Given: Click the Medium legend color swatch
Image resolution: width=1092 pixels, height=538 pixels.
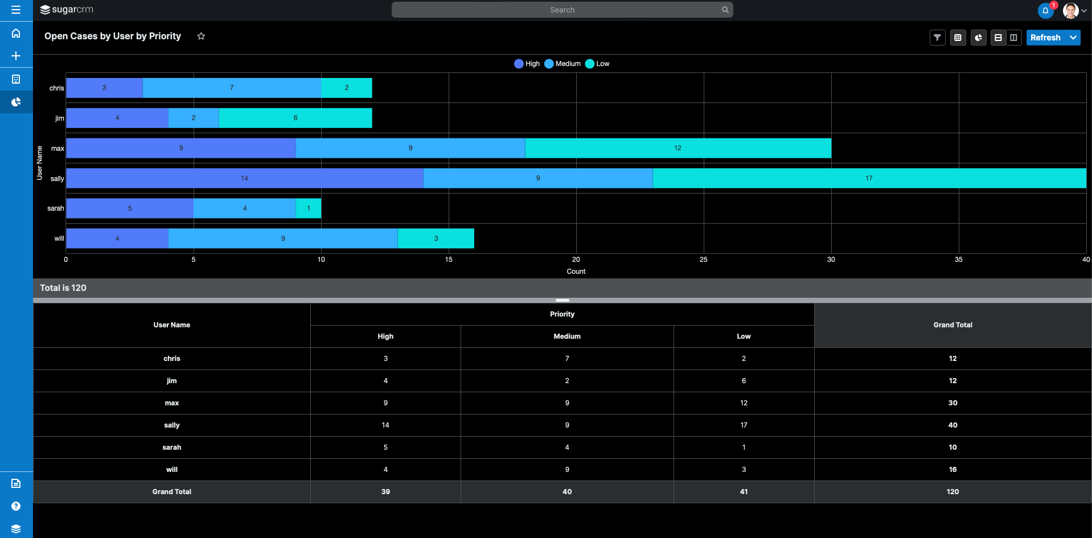Looking at the screenshot, I should coord(549,64).
